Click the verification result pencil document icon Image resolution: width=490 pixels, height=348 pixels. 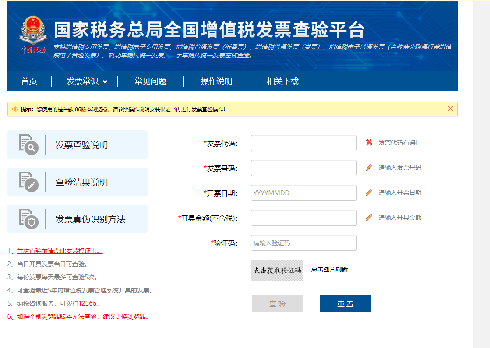(x=29, y=182)
